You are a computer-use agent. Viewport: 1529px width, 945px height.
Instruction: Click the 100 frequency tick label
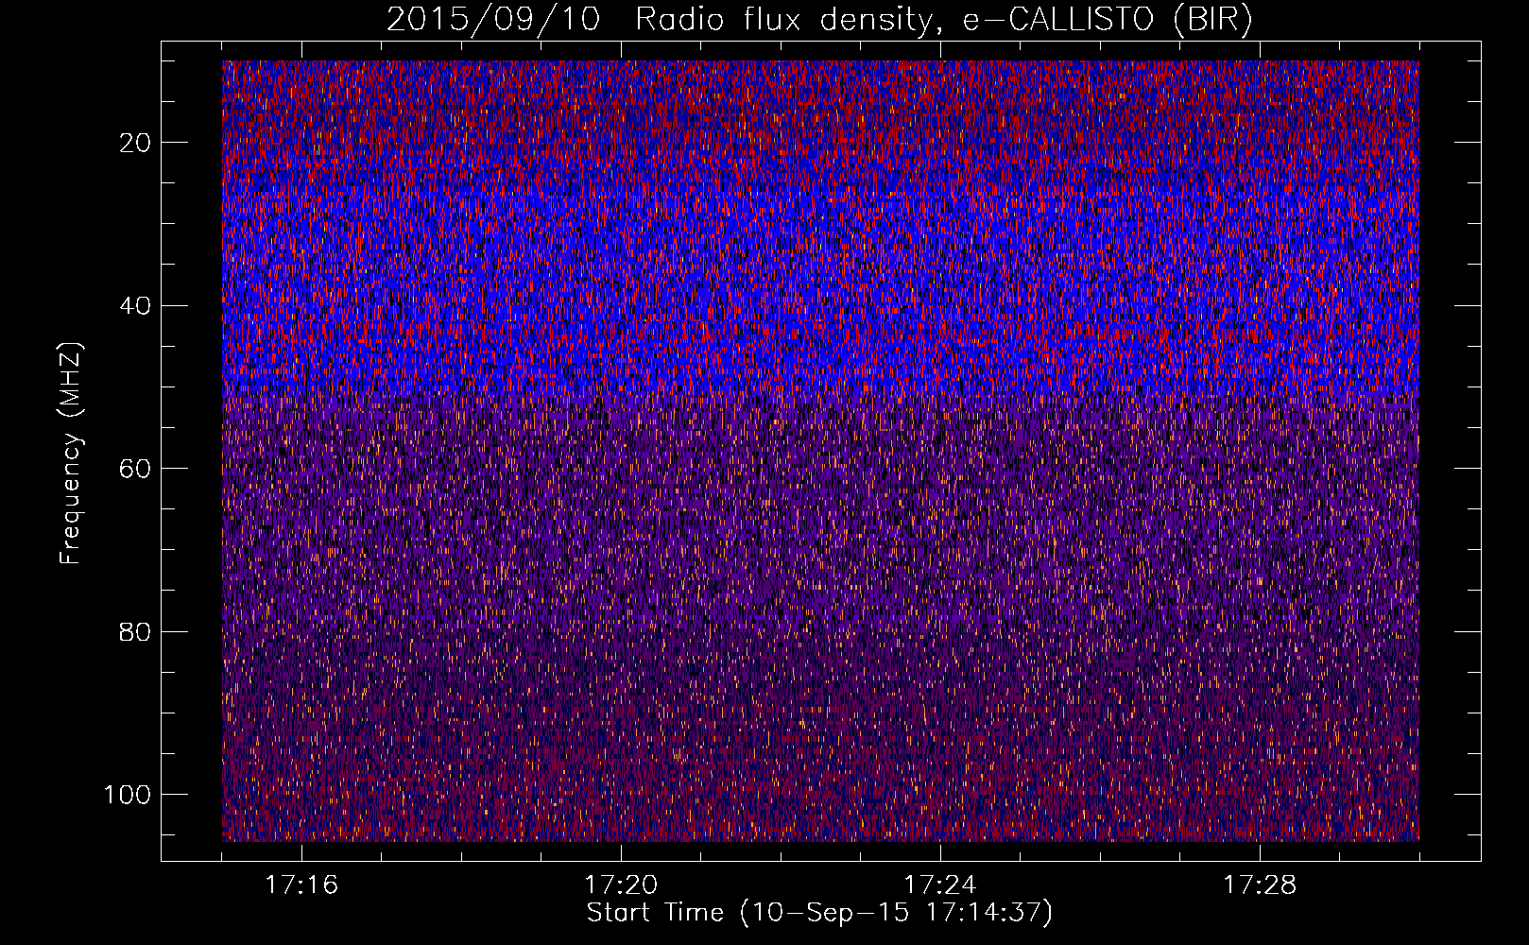pos(128,795)
